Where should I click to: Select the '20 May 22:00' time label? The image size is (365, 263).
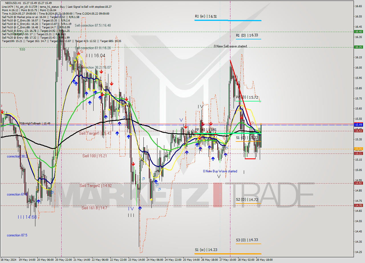pyautogui.click(x=63, y=260)
